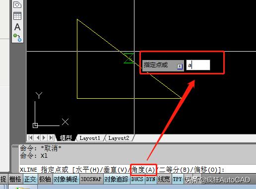Click the UCS origin square icon

tap(35, 126)
